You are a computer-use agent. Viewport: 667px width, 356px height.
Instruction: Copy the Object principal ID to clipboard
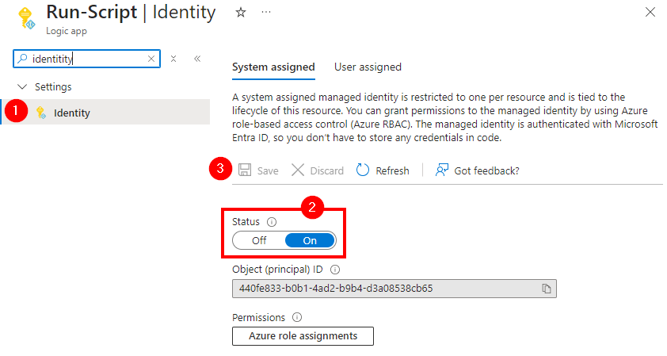pos(547,289)
